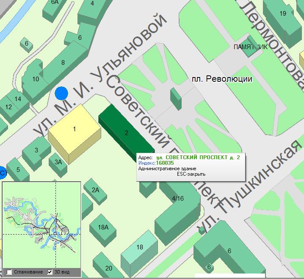Click the blue circle marker near building 10
Image resolution: width=304 pixels, height=279 pixels.
click(x=62, y=93)
